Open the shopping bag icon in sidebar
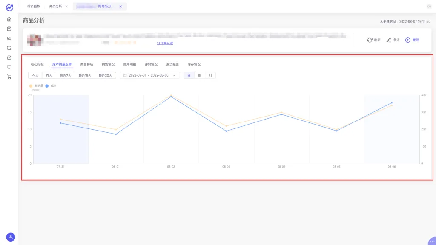The height and width of the screenshot is (245, 436). (9, 29)
